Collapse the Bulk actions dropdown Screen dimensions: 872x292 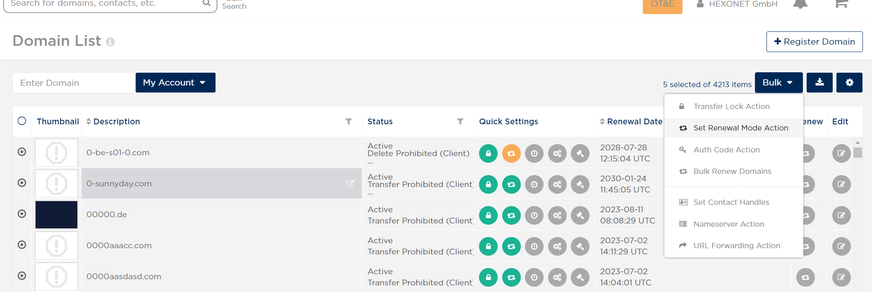(779, 83)
